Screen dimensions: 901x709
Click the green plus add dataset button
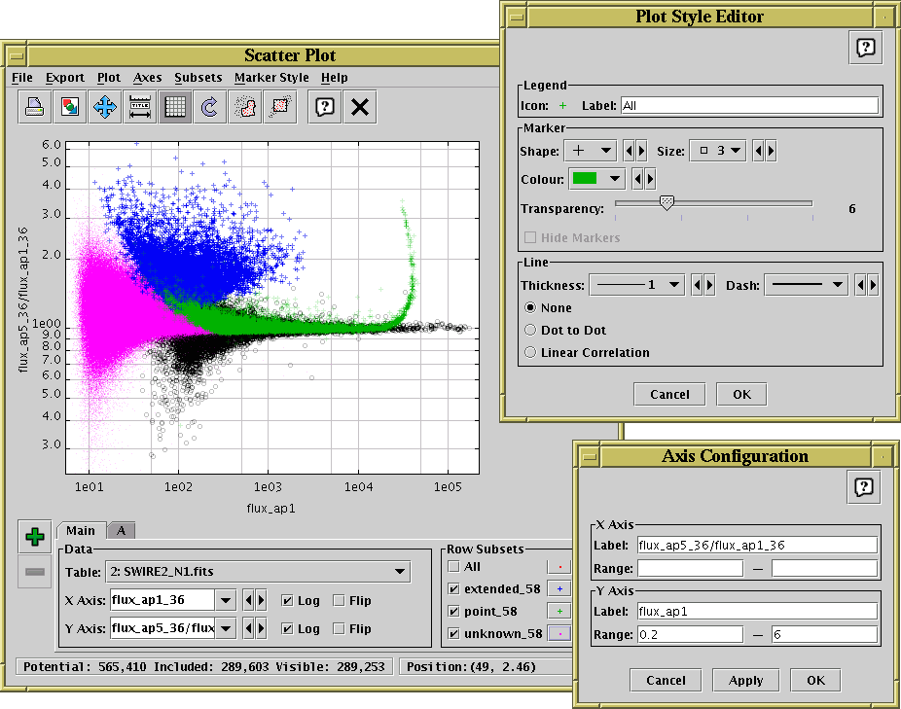pos(35,537)
